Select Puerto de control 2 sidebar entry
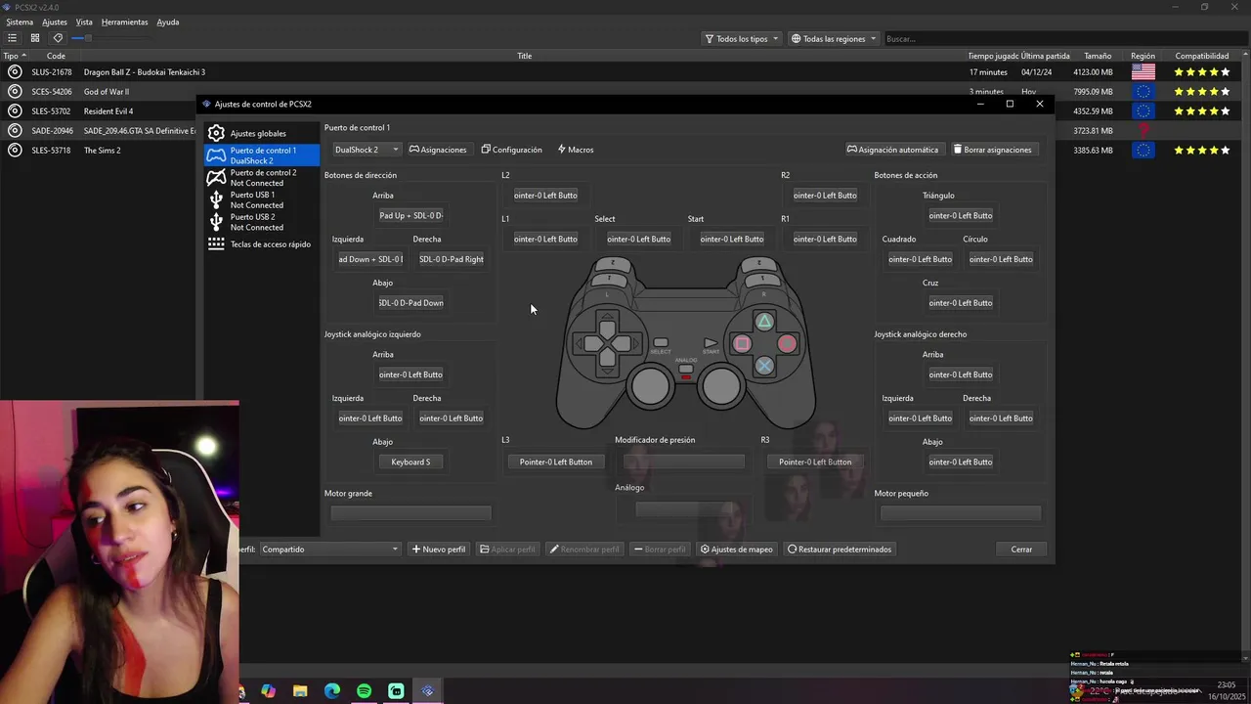The width and height of the screenshot is (1251, 704). coord(261,177)
